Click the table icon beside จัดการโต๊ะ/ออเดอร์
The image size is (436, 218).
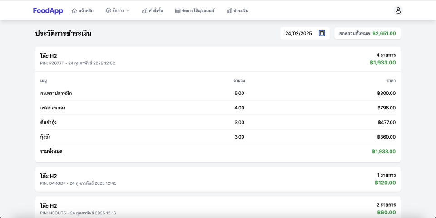tap(178, 11)
